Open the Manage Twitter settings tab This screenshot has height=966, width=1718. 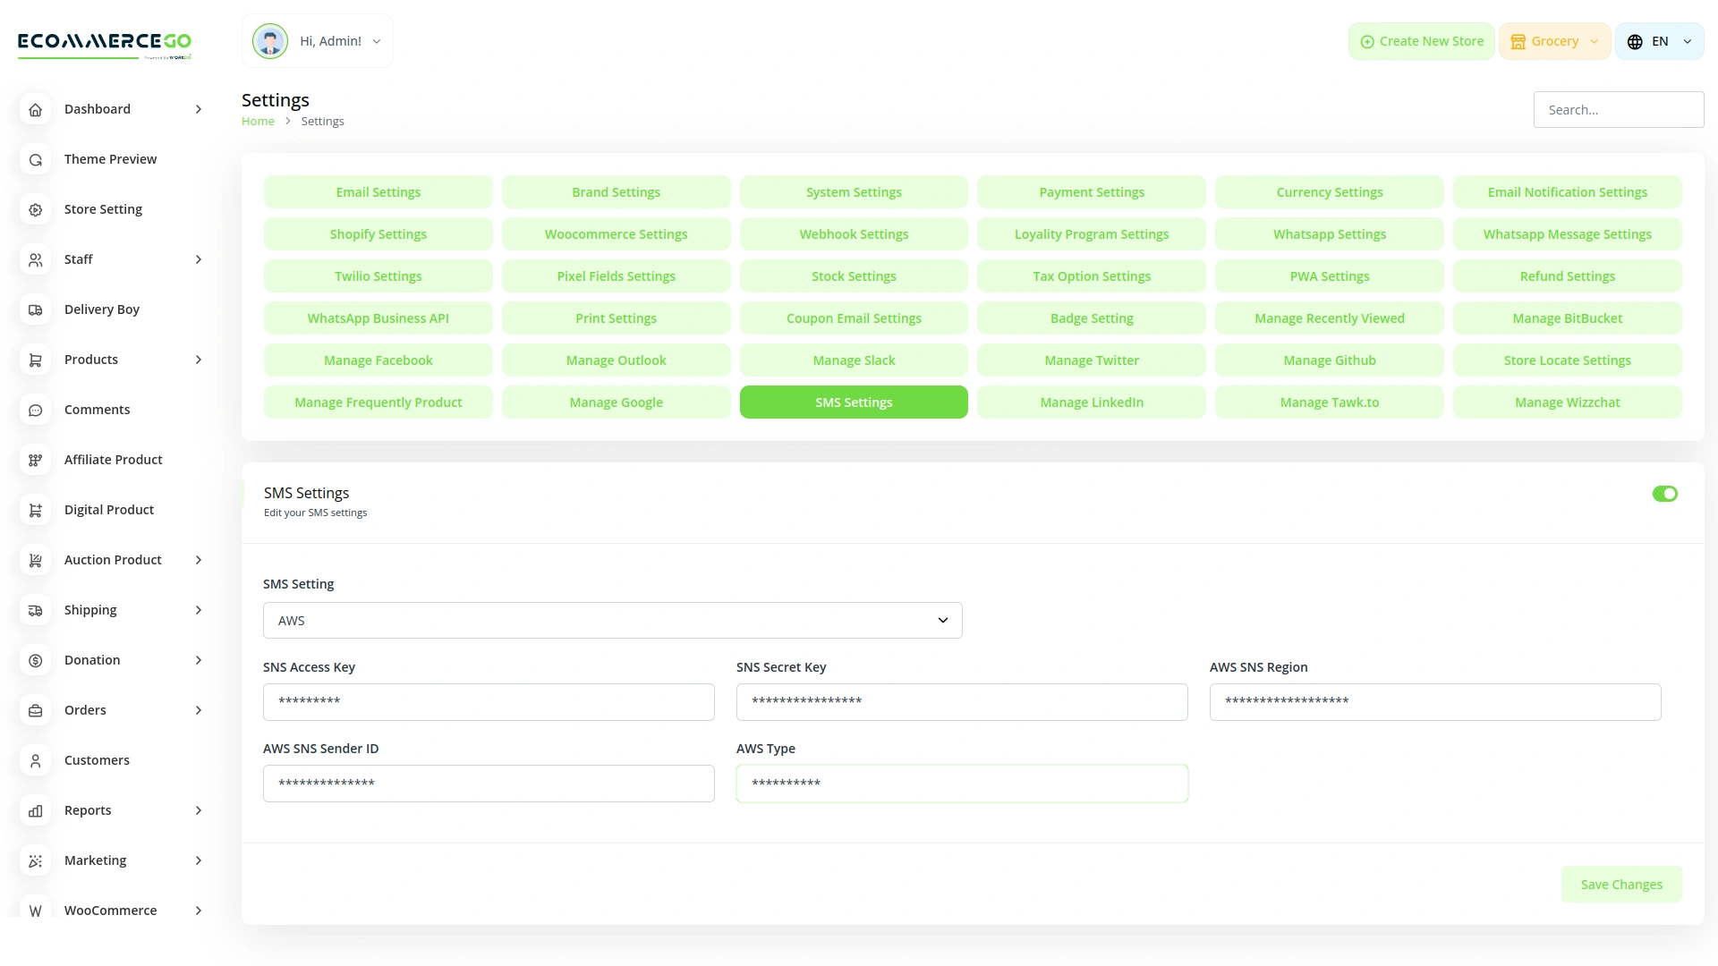click(x=1091, y=360)
